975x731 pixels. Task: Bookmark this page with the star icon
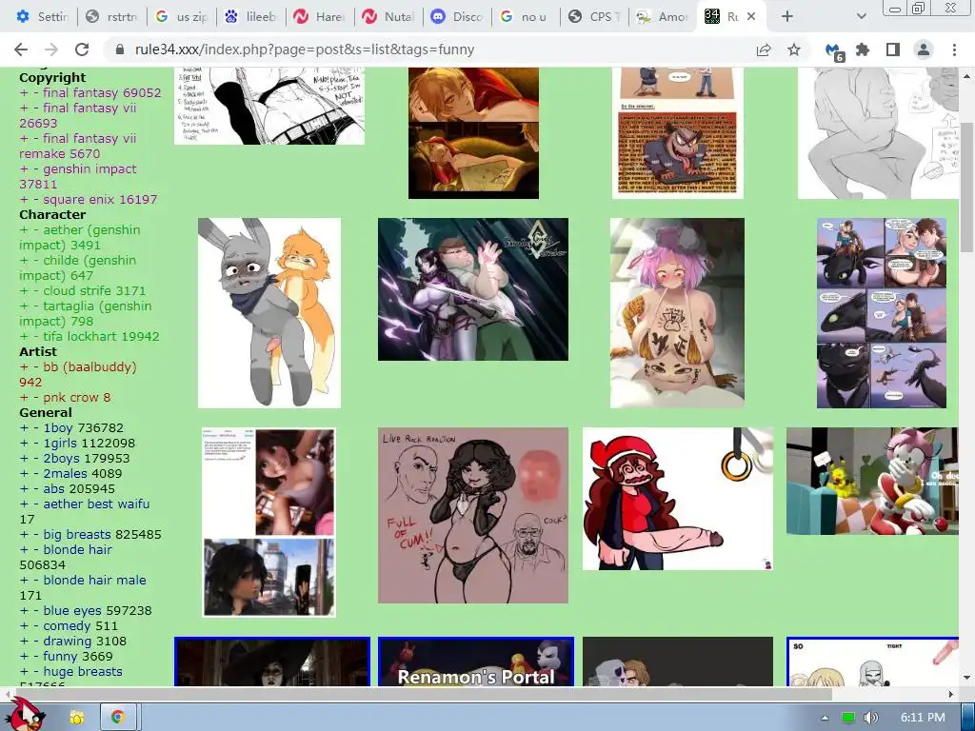(794, 49)
